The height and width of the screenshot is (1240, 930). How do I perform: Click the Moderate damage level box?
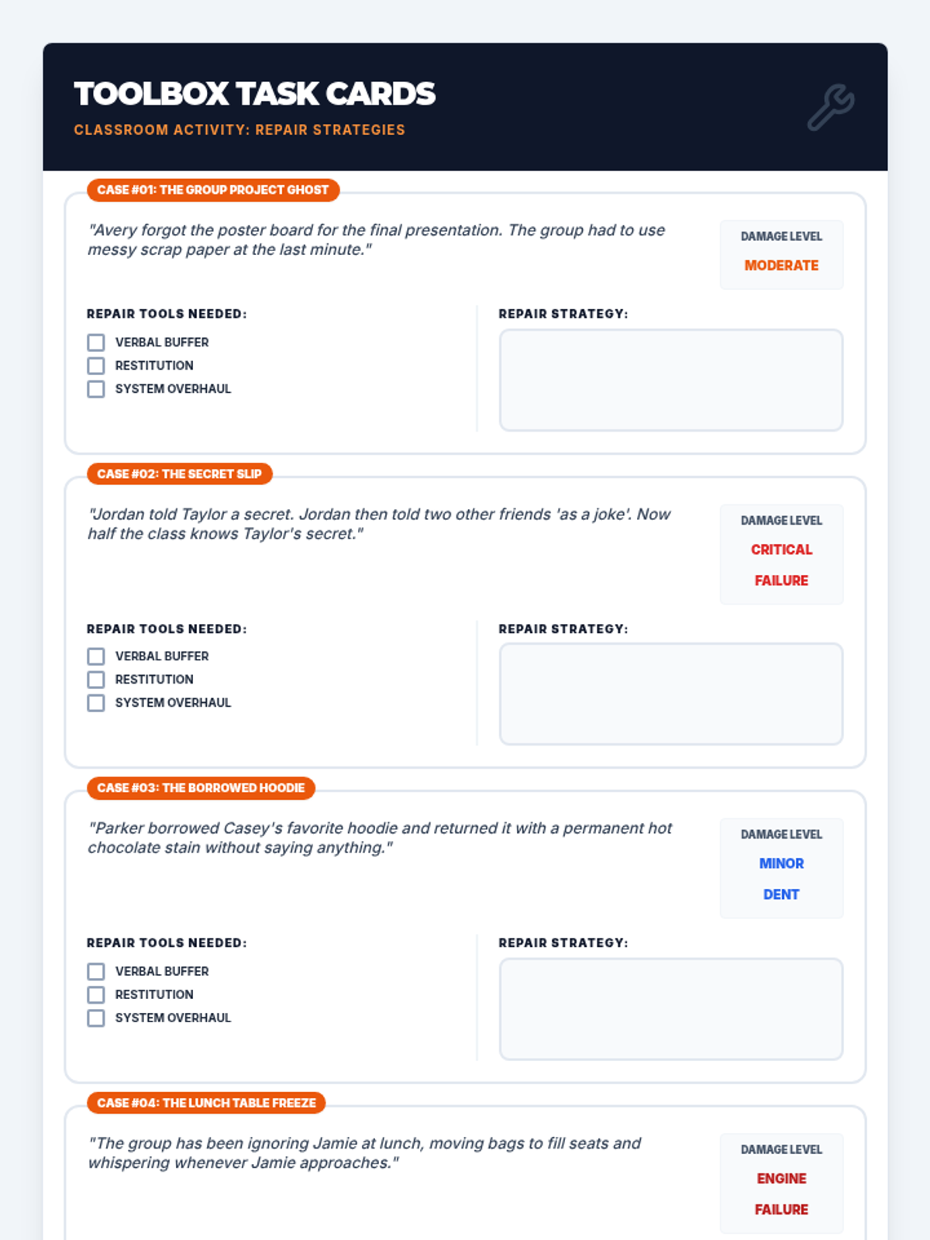(x=781, y=255)
